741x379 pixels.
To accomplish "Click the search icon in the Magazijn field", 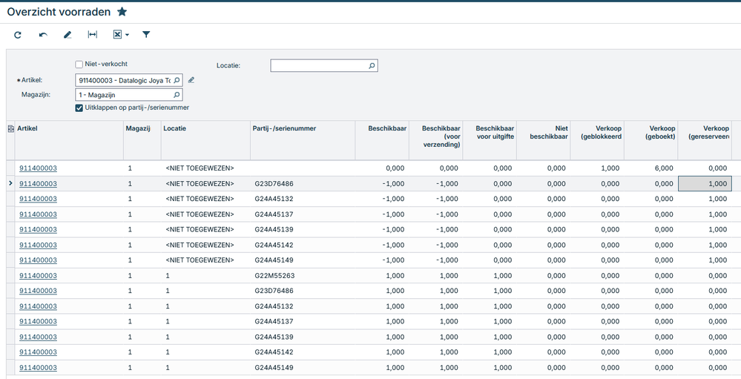I will point(177,95).
